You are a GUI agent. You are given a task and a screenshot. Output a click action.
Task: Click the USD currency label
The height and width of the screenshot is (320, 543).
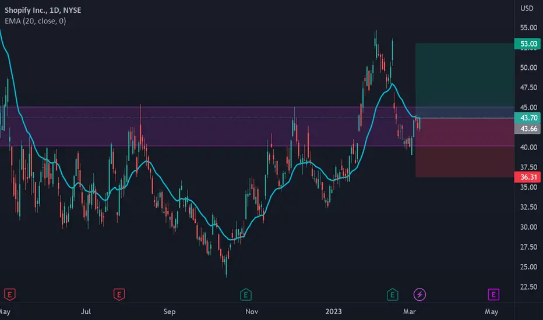coord(527,8)
